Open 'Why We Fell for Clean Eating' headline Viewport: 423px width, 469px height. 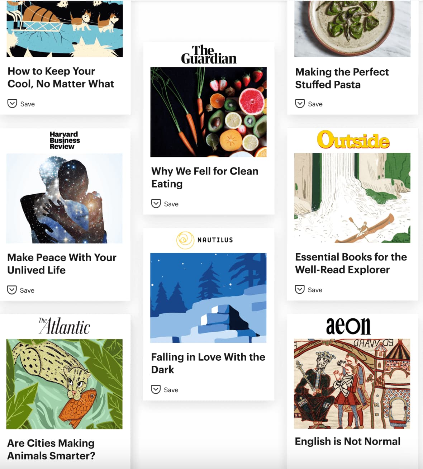coord(204,177)
